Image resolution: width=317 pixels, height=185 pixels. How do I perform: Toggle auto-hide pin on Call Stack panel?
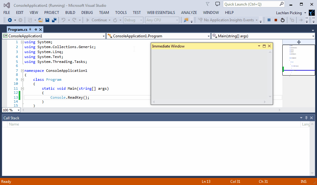[306, 118]
